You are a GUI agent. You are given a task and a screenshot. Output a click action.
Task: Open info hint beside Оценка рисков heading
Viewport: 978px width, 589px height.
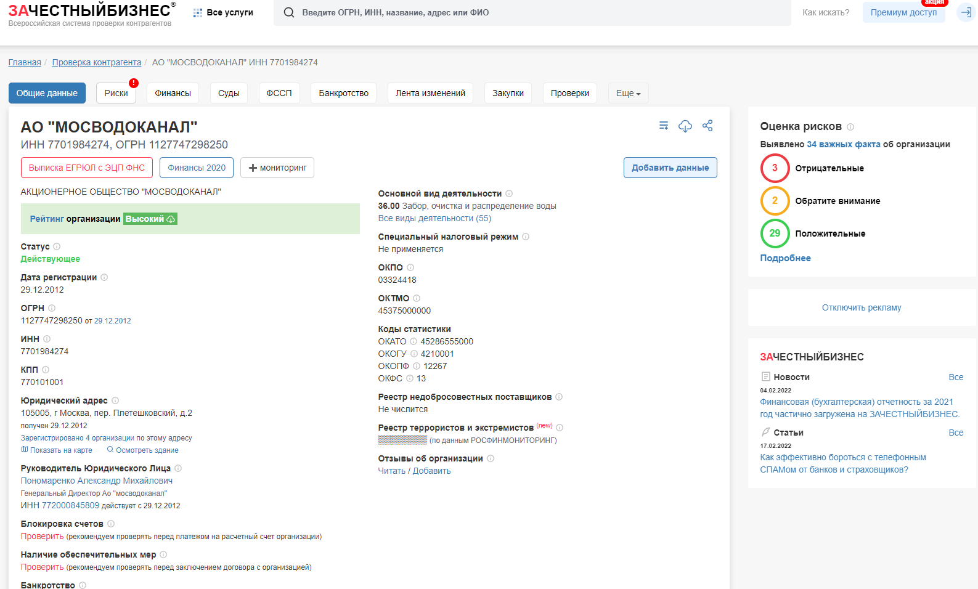850,127
